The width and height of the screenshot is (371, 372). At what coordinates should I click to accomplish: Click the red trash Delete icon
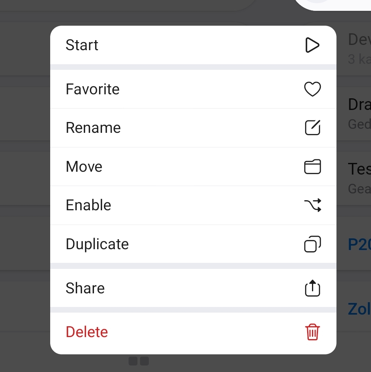312,332
